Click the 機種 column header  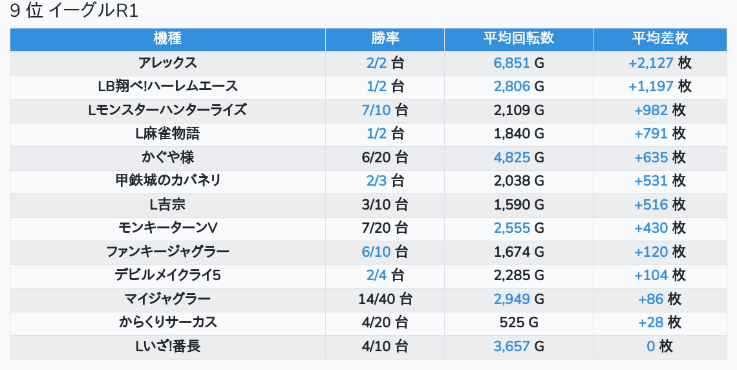click(167, 39)
